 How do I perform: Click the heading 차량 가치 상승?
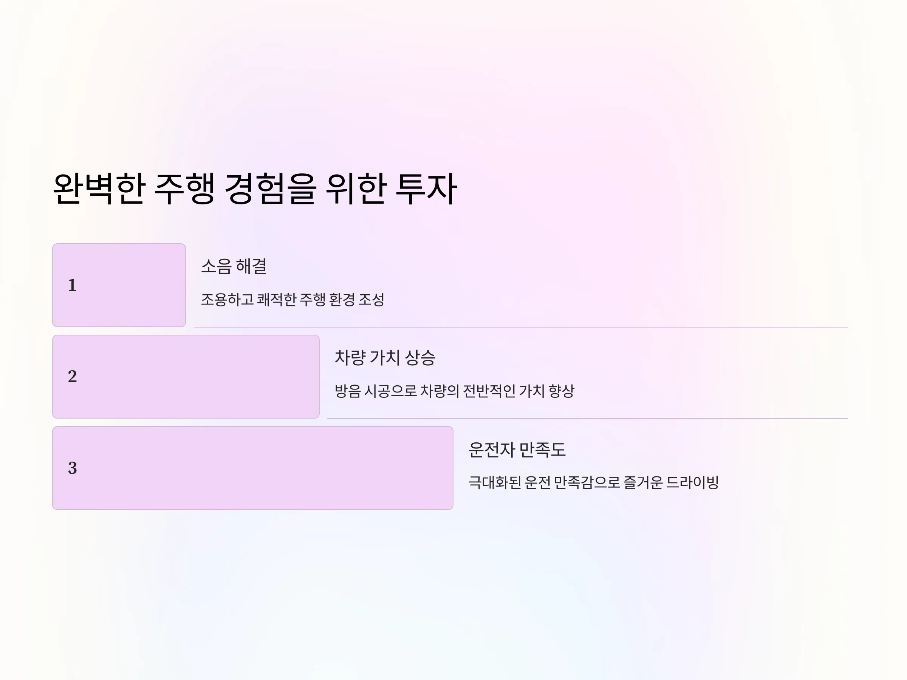(385, 358)
